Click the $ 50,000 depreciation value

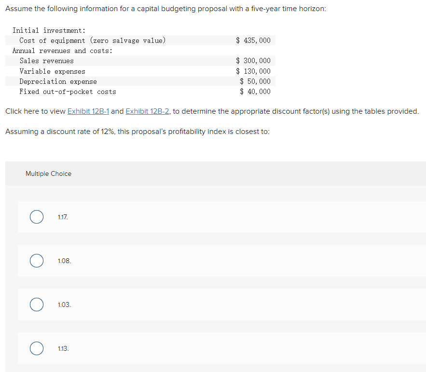tap(255, 81)
